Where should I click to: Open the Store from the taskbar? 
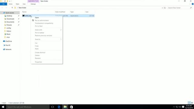pyautogui.click(x=72, y=107)
